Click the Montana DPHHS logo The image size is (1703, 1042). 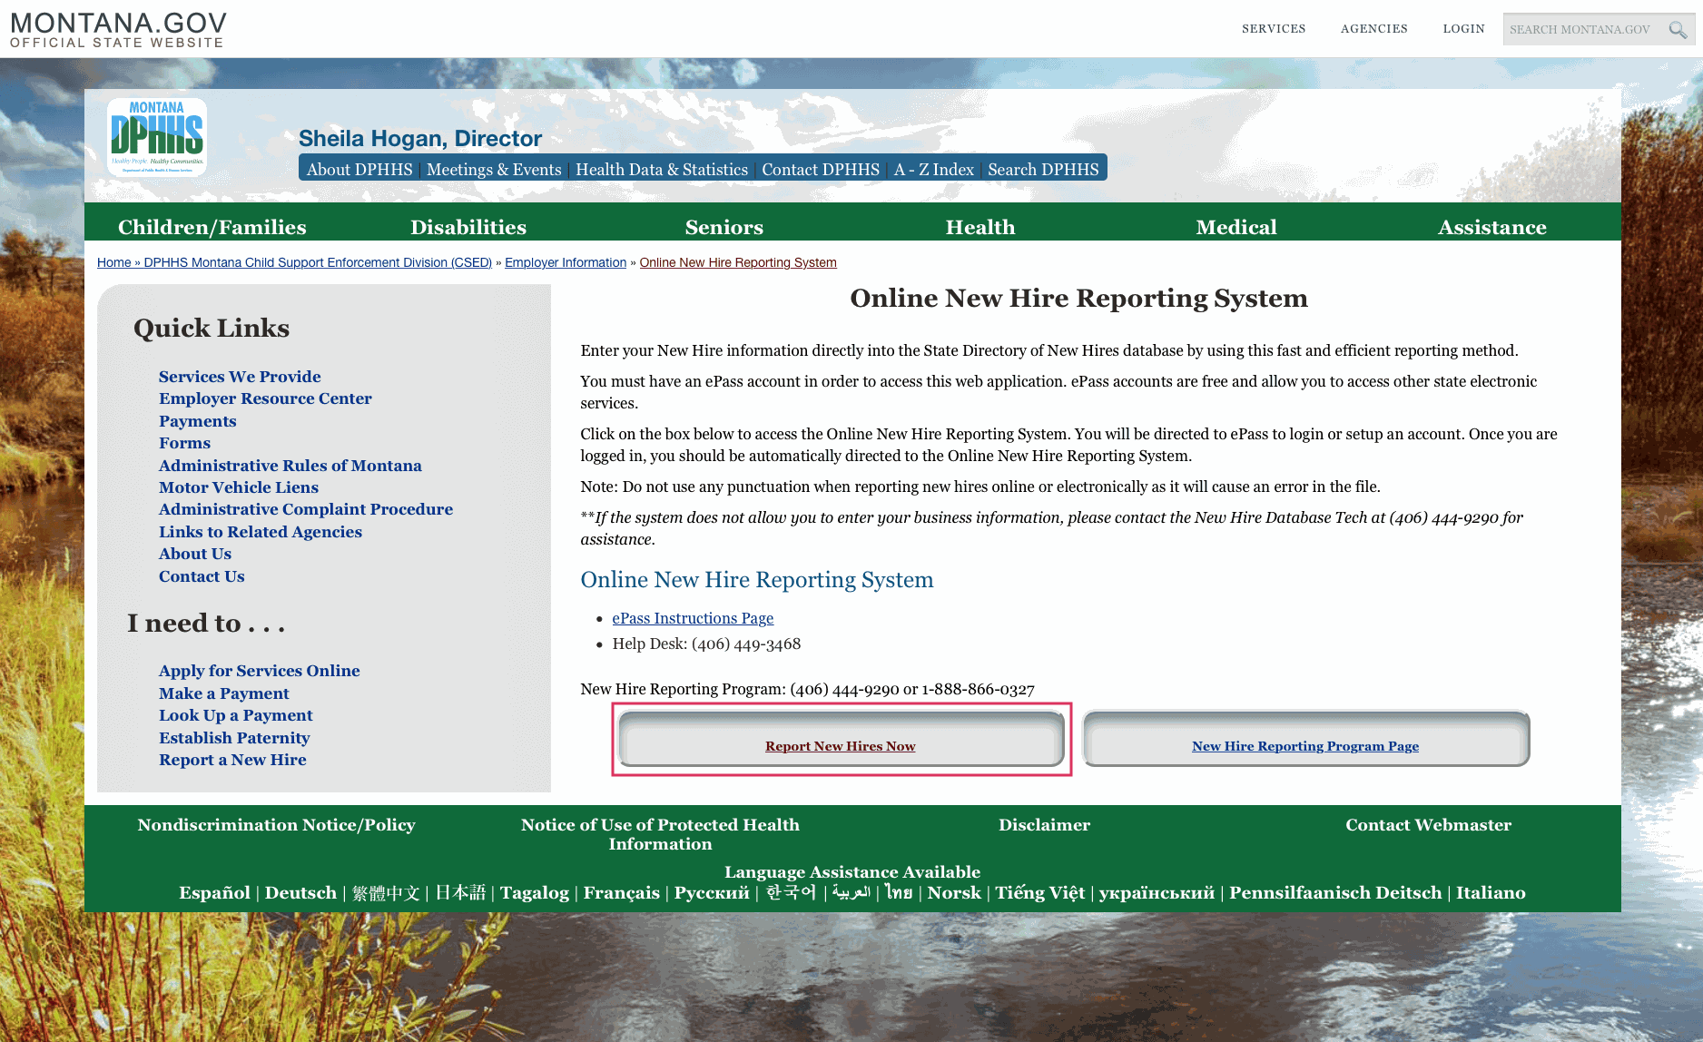(x=157, y=137)
